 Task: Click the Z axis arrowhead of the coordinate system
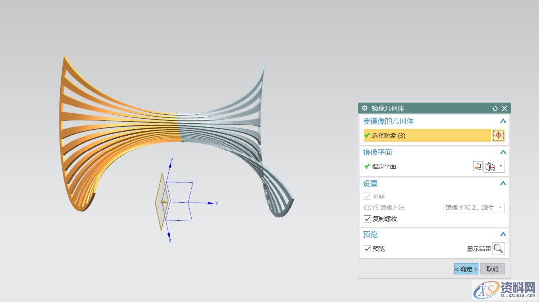click(171, 161)
